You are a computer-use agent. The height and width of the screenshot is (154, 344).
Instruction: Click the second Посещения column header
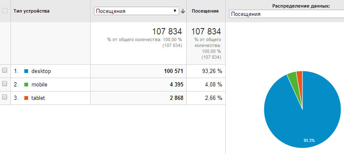coord(205,11)
